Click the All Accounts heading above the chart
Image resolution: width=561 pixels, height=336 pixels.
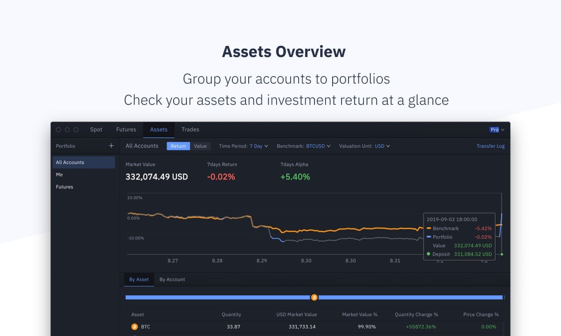[x=142, y=145]
